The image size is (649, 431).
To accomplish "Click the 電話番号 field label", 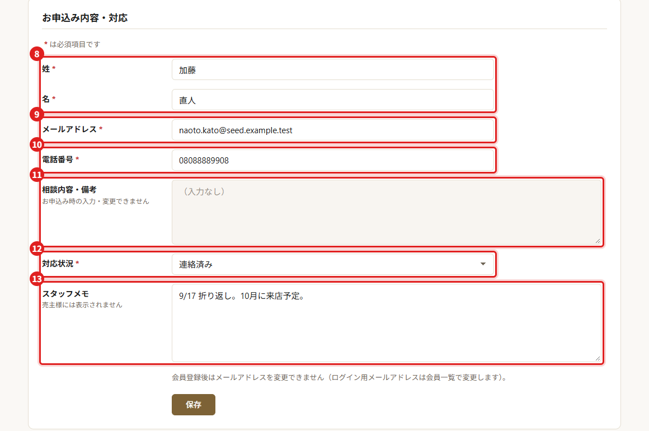I will pos(58,160).
